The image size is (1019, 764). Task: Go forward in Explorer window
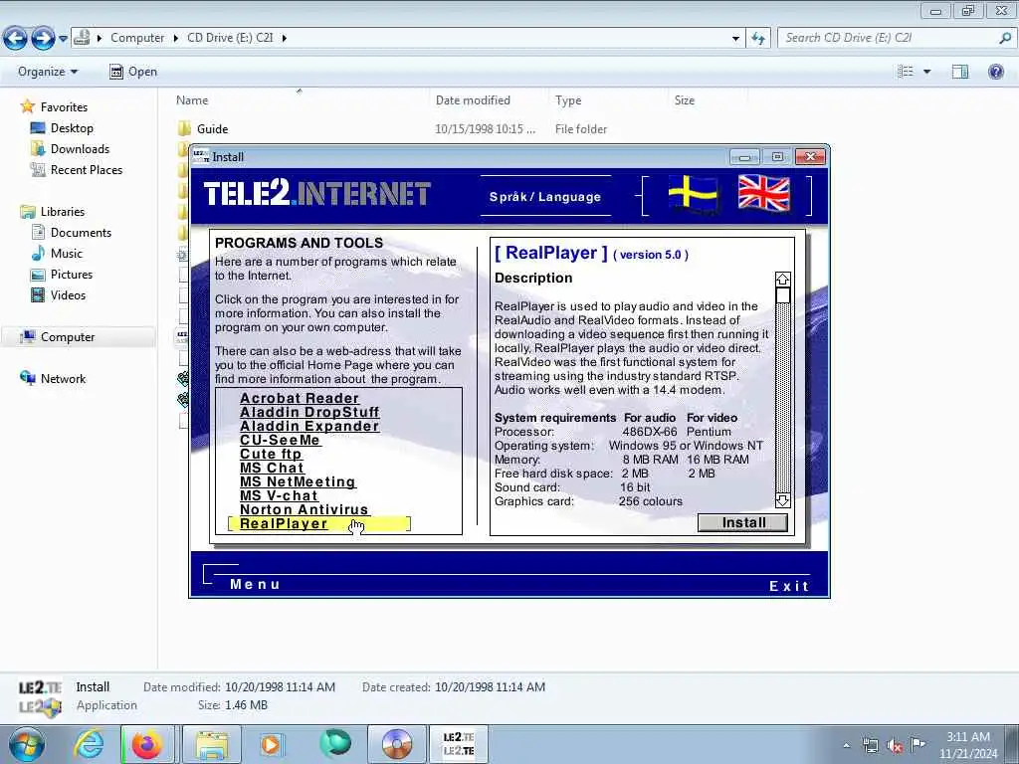coord(43,39)
